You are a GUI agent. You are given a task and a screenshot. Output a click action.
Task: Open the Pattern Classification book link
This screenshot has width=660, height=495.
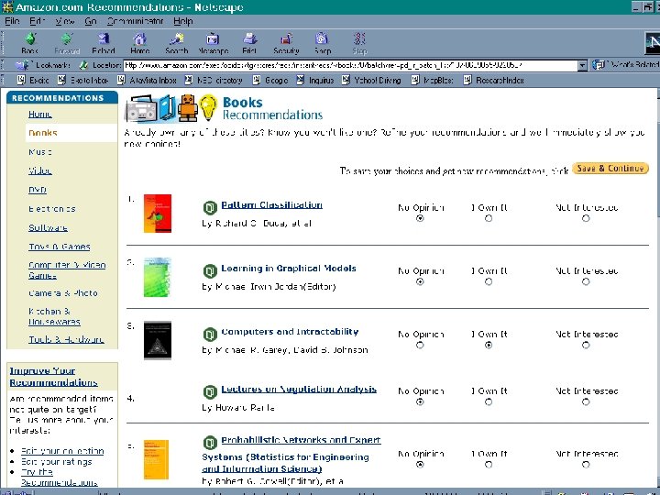pos(272,205)
